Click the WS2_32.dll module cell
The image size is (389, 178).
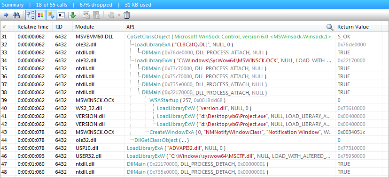pyautogui.click(x=89, y=108)
